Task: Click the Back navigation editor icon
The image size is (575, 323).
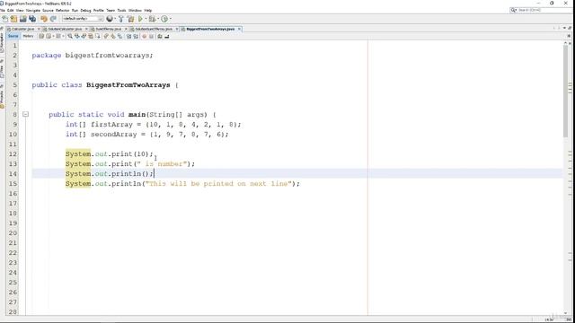Action: (48, 36)
